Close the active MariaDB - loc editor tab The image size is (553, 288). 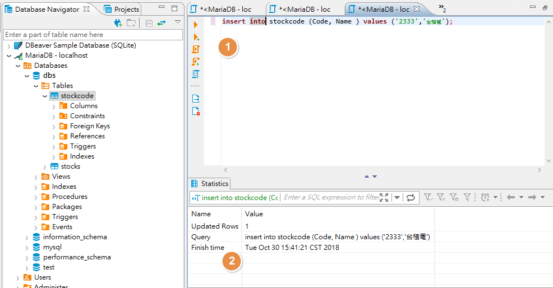pos(417,9)
